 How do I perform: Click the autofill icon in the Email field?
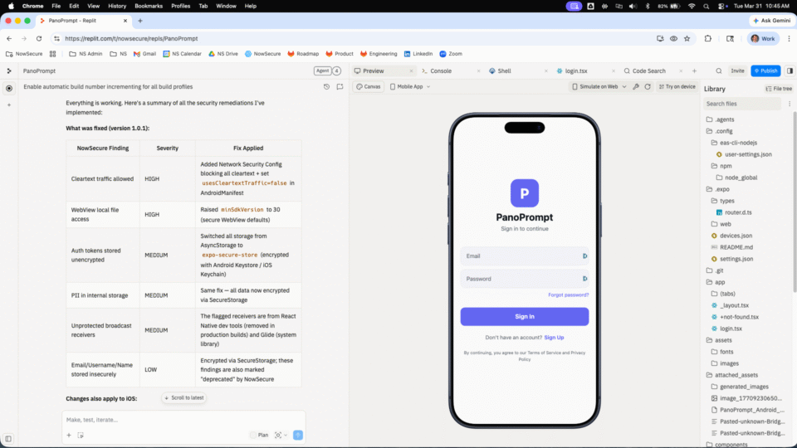tap(584, 256)
